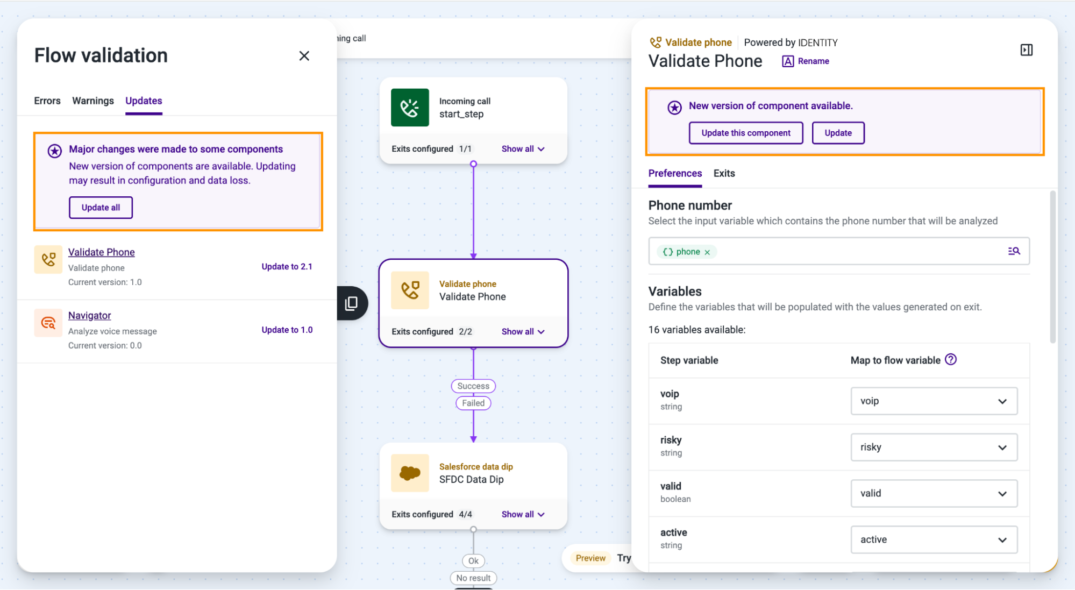The height and width of the screenshot is (590, 1075).
Task: Select the Failed exit label
Action: pos(473,403)
